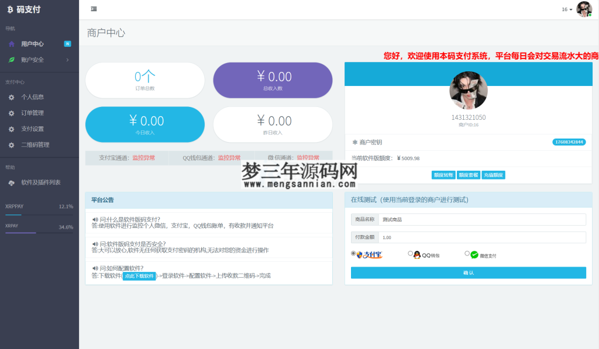Image resolution: width=599 pixels, height=349 pixels.
Task: Click the red scrolling welcome notice
Action: (491, 56)
